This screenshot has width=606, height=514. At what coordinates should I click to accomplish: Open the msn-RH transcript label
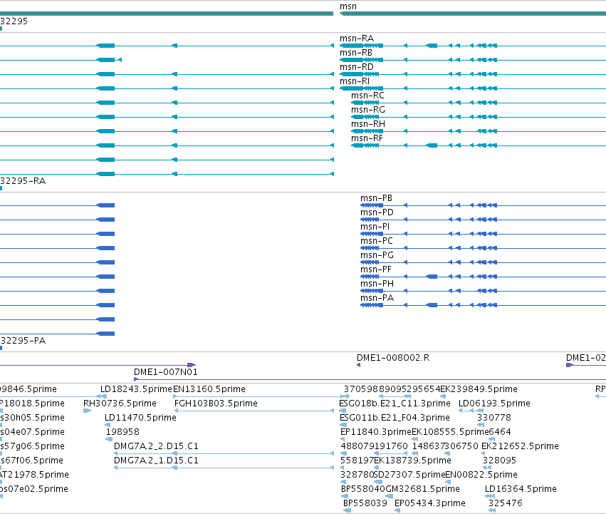tap(368, 124)
